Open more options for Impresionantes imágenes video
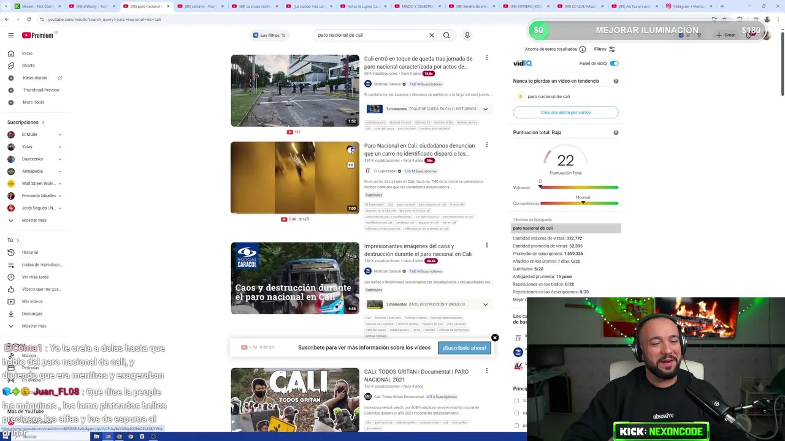The height and width of the screenshot is (441, 785). 487,246
